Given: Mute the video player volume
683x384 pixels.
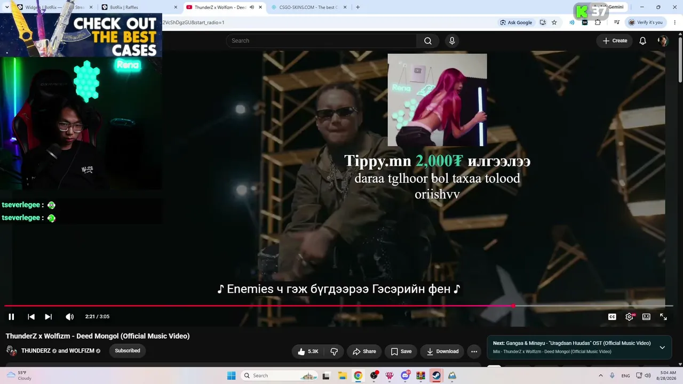Looking at the screenshot, I should point(69,317).
